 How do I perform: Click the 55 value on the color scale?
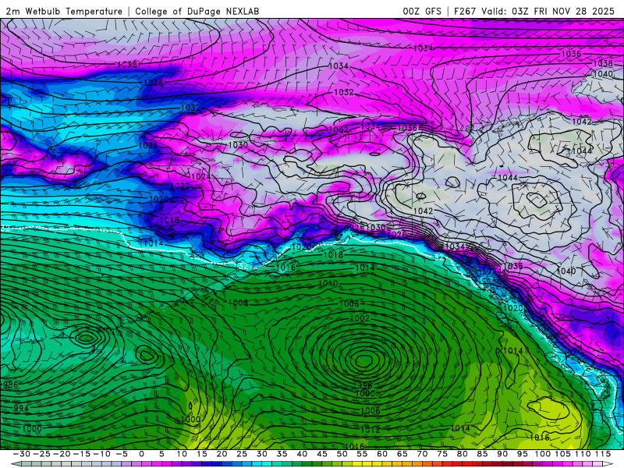tap(362, 454)
